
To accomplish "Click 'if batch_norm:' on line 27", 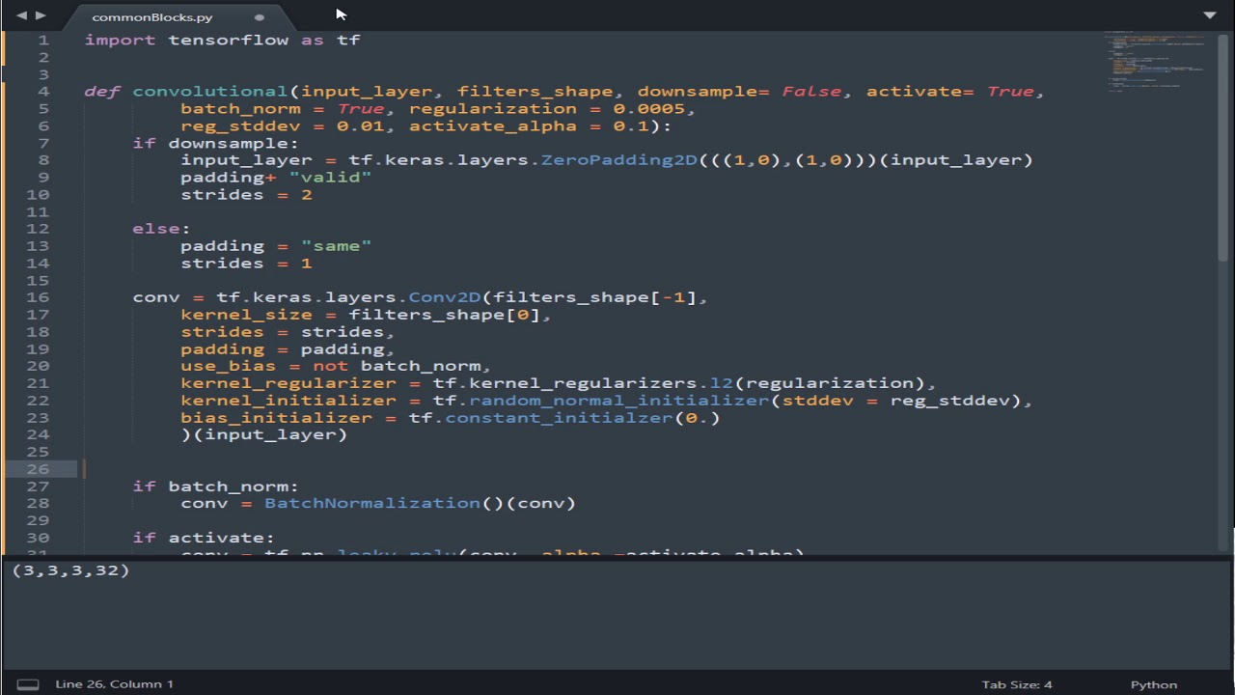I will 215,486.
